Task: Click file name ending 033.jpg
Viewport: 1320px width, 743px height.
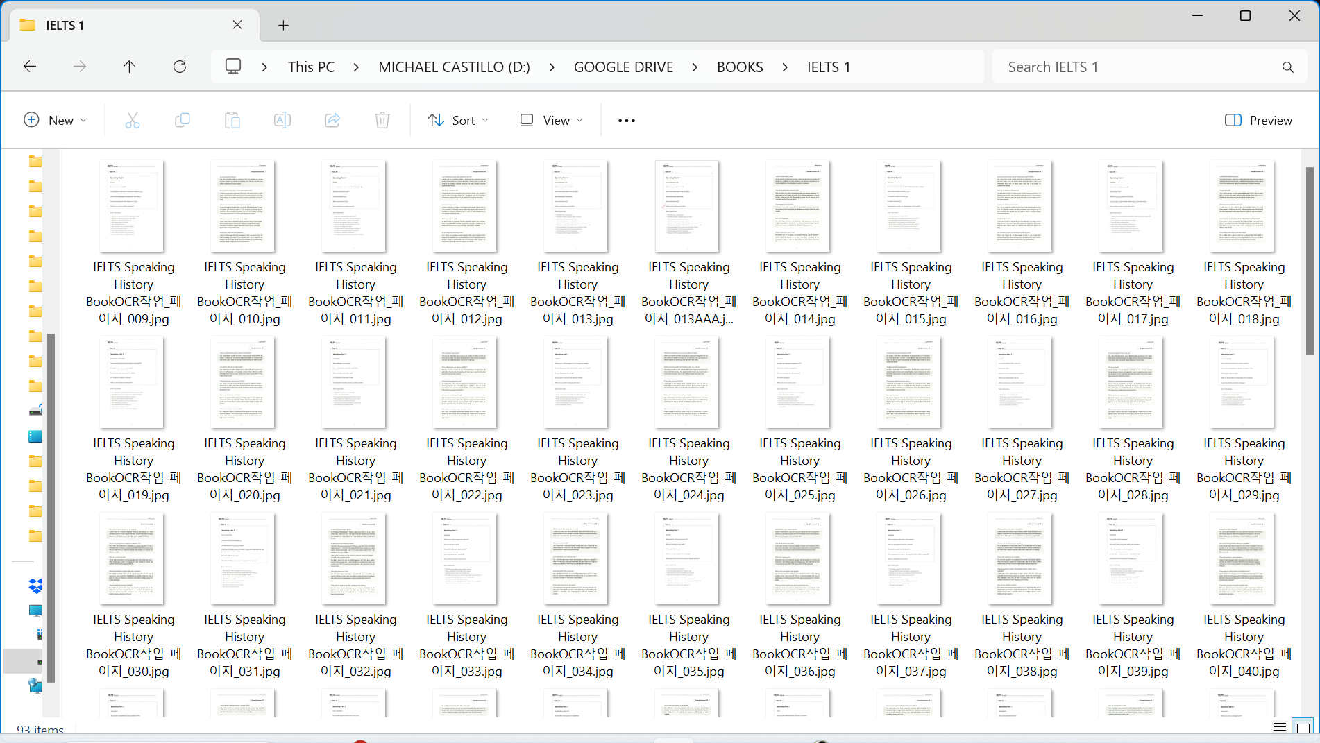Action: click(467, 645)
